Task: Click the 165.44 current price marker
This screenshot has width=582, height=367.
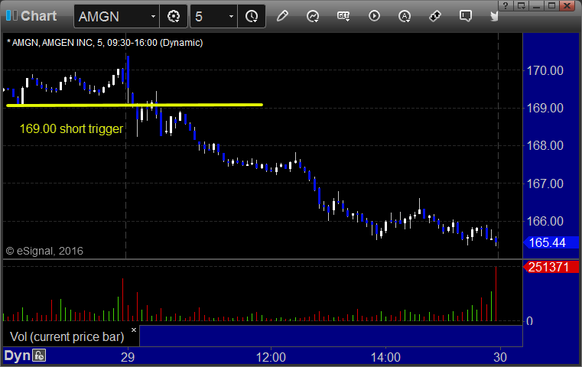Action: click(551, 242)
